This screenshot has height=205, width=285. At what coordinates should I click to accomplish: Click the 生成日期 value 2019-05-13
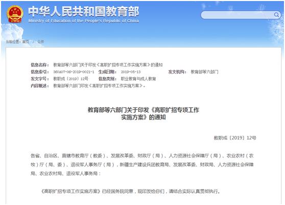point(131,72)
